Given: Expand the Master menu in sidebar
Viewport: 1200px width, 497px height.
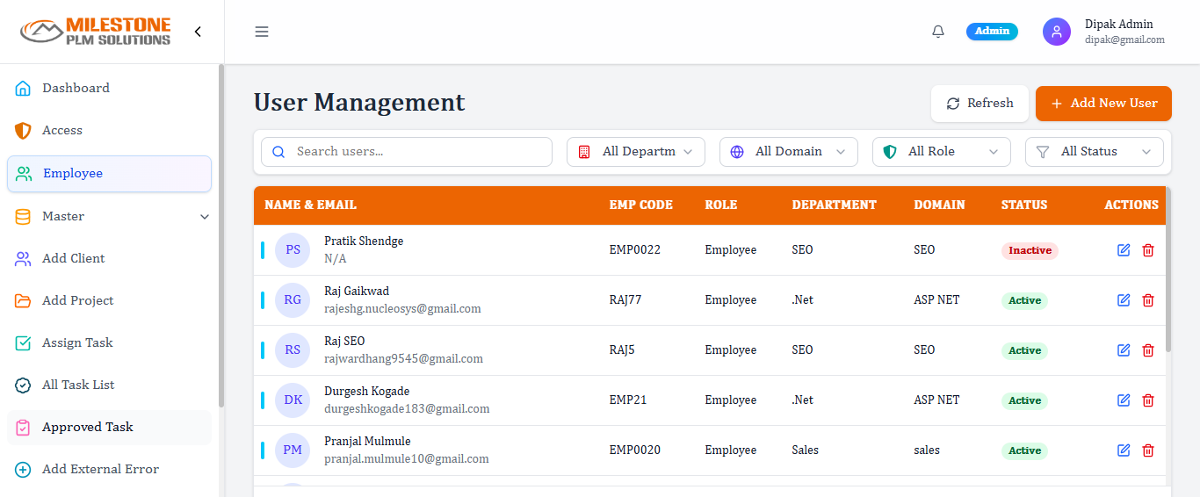Looking at the screenshot, I should tap(109, 216).
